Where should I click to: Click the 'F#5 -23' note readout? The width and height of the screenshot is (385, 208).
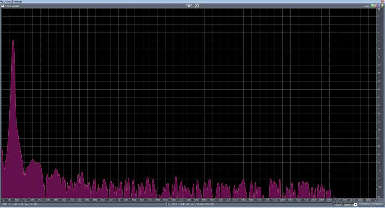pyautogui.click(x=192, y=6)
